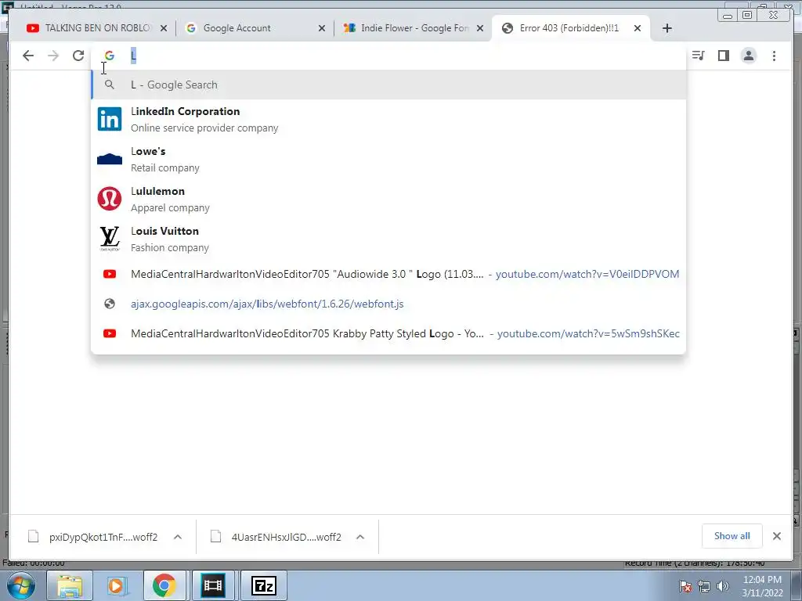Choose the Lululemon suggestion

click(388, 199)
